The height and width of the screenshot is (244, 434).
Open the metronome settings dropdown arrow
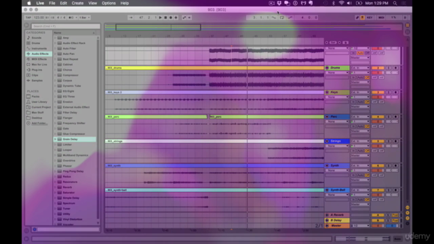click(76, 18)
